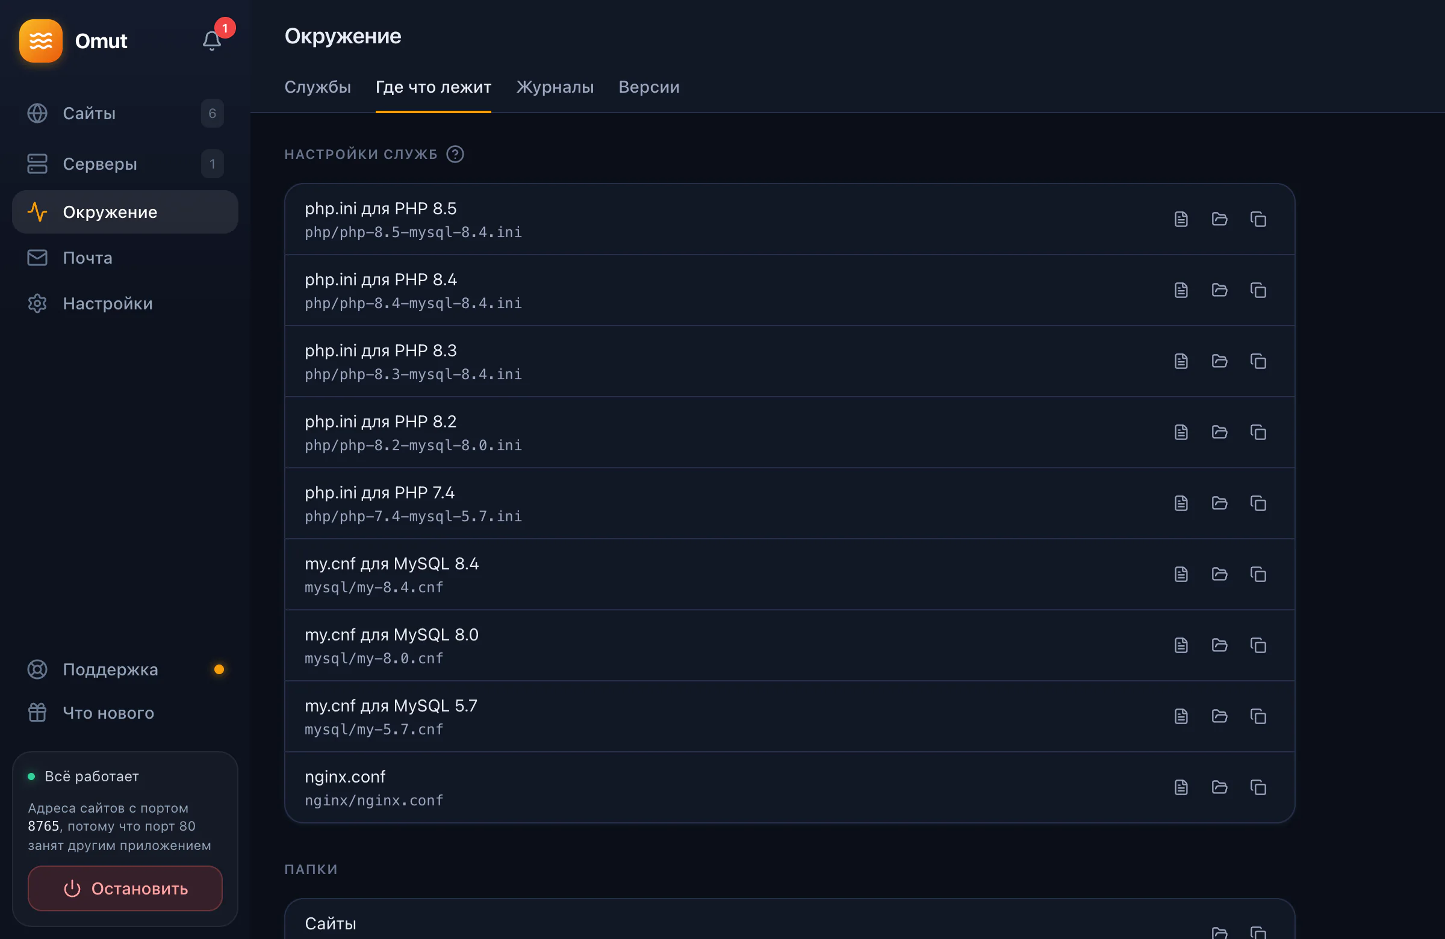Copy path of php.ini PHP 8.5

pyautogui.click(x=1258, y=219)
